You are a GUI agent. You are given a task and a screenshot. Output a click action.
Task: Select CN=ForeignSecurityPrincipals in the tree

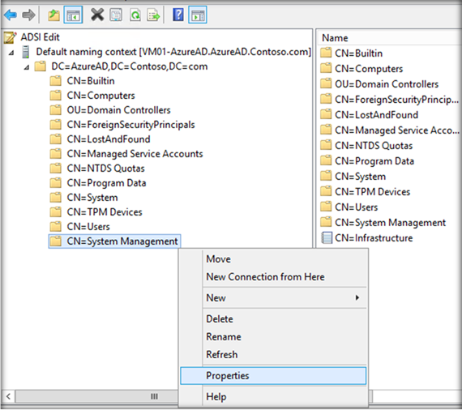(x=130, y=125)
